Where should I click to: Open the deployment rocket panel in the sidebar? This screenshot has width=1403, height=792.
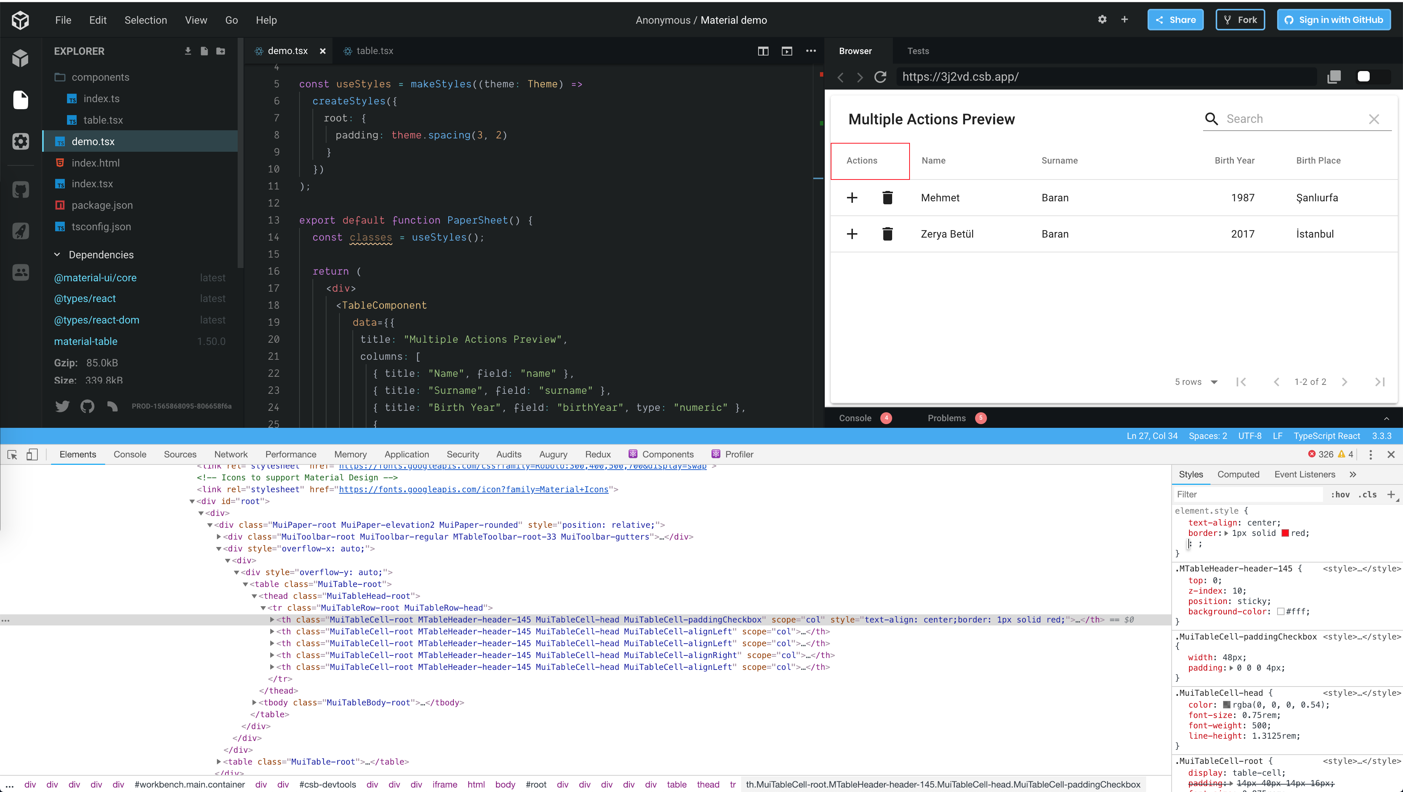coord(20,231)
